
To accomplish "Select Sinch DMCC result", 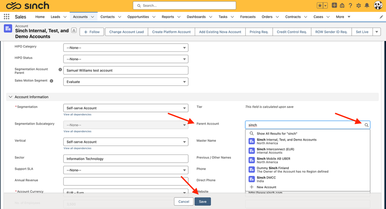I will coord(308,179).
